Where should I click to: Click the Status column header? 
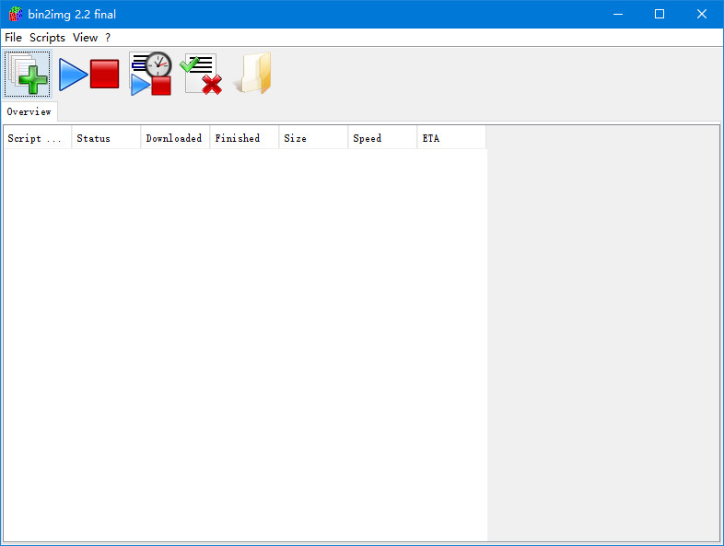click(106, 138)
